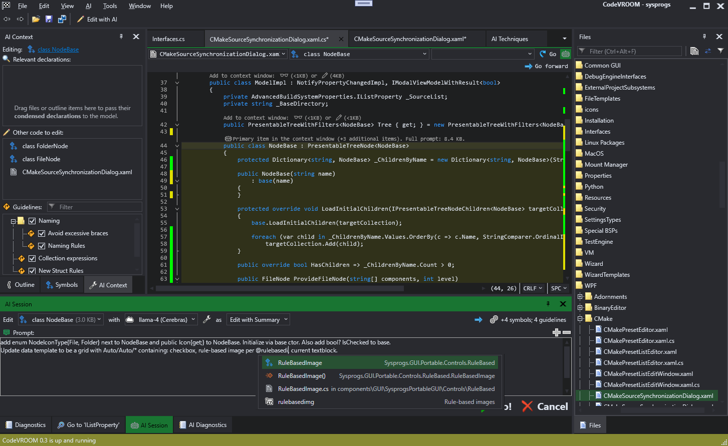This screenshot has height=446, width=728.
Task: Uncheck Avoid excessive braces guideline
Action: pyautogui.click(x=42, y=233)
